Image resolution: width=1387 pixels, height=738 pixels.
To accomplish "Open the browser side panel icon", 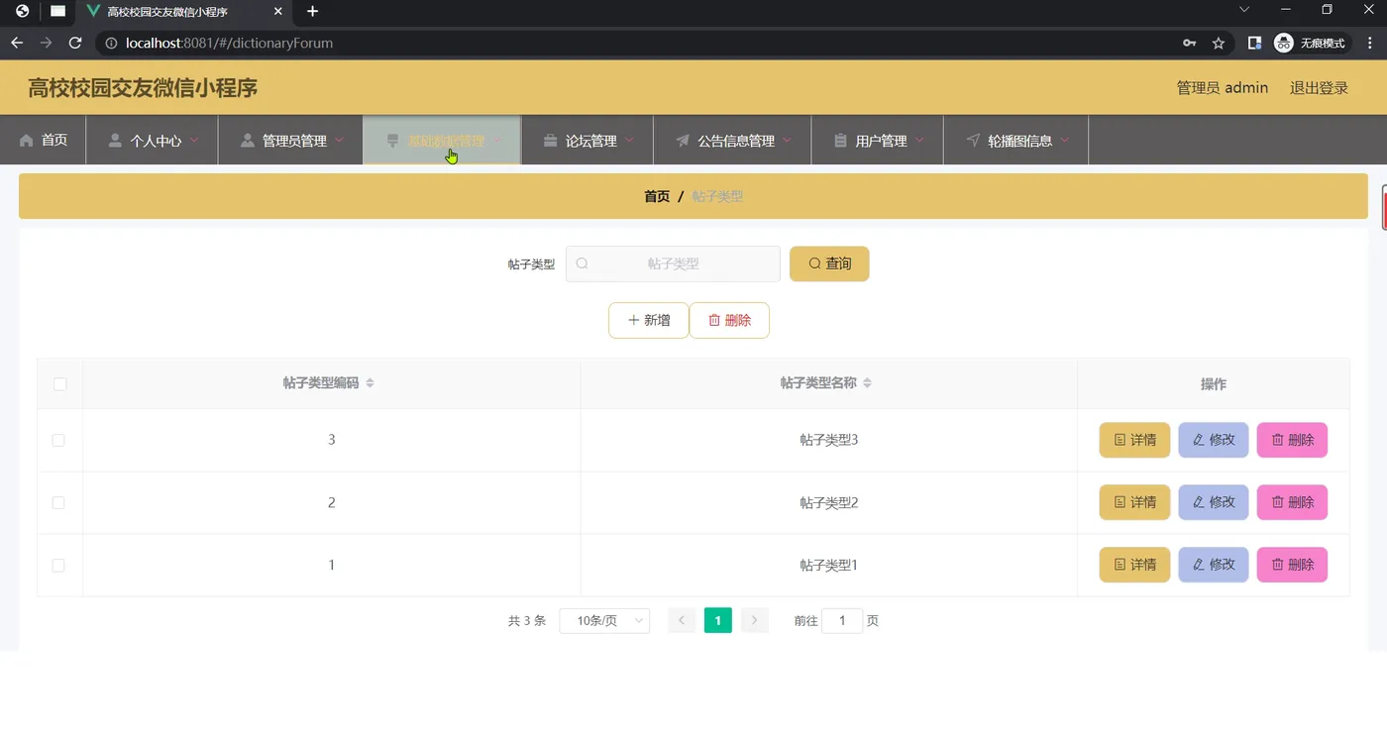I will pos(1254,43).
